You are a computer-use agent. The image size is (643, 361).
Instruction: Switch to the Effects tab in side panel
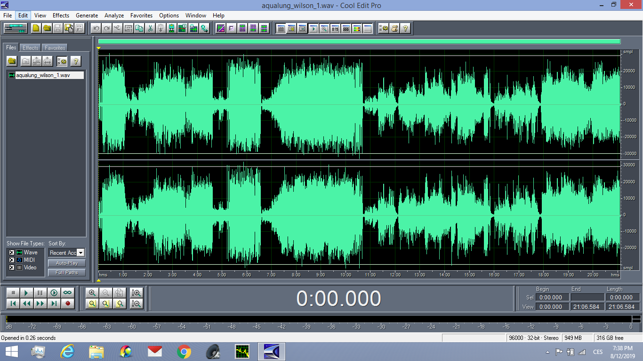coord(31,48)
